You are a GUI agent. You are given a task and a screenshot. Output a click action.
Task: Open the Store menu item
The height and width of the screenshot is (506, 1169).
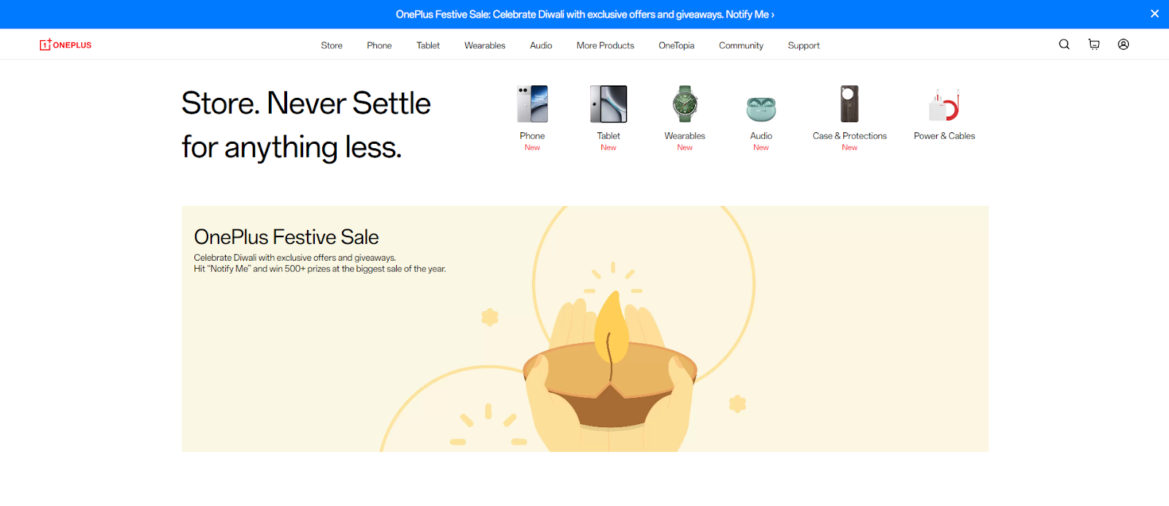[332, 45]
